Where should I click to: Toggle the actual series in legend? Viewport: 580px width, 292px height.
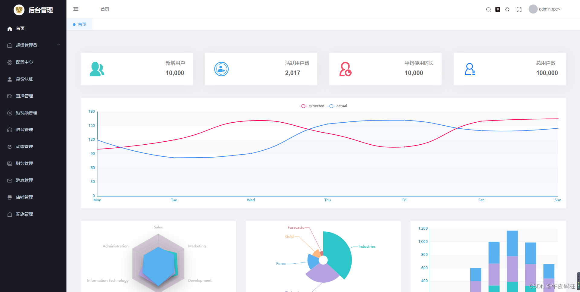pos(337,106)
